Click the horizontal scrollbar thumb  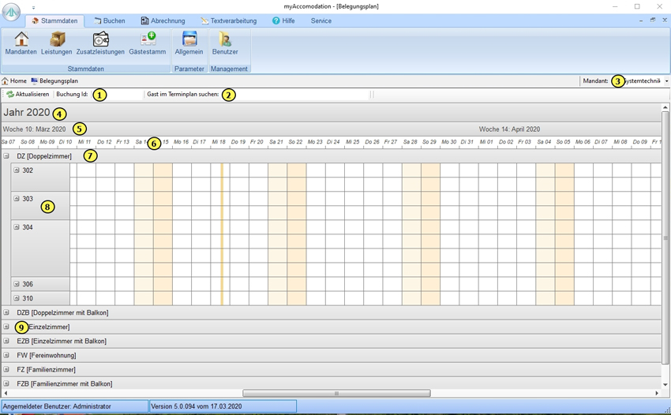336,393
